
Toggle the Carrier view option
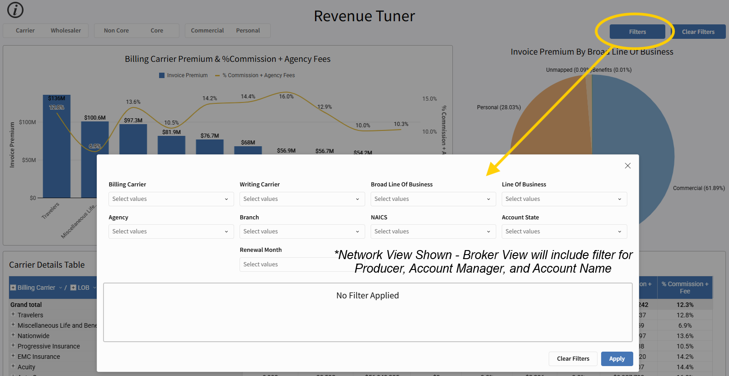click(25, 31)
